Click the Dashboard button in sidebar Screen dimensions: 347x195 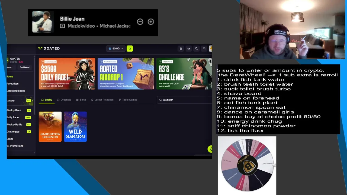point(24,67)
